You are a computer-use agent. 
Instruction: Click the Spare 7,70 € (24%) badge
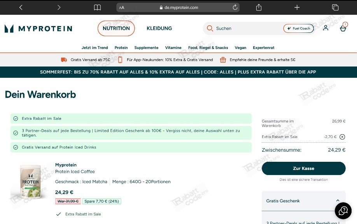[x=102, y=201]
